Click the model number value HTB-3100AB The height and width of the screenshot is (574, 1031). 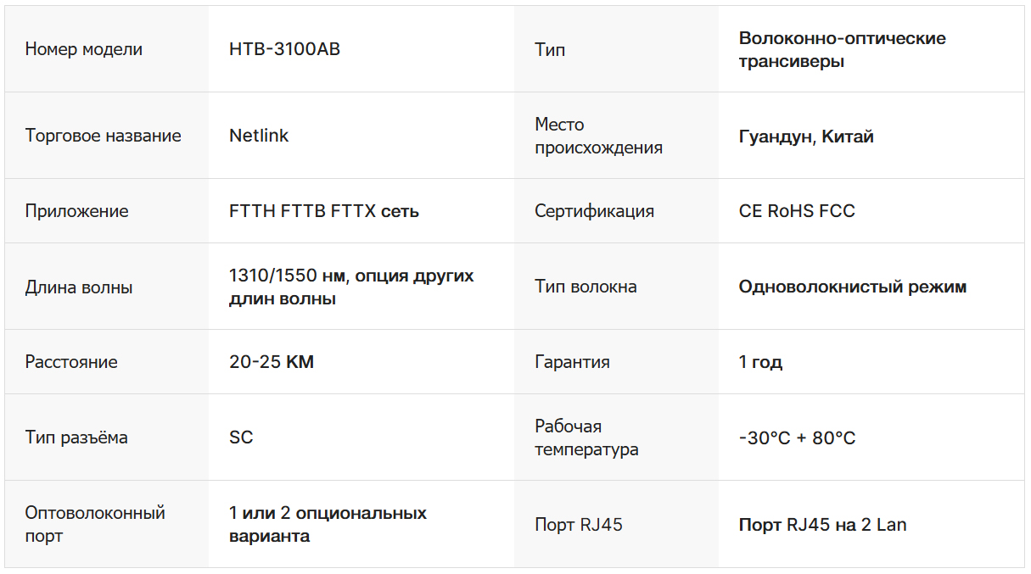(284, 49)
